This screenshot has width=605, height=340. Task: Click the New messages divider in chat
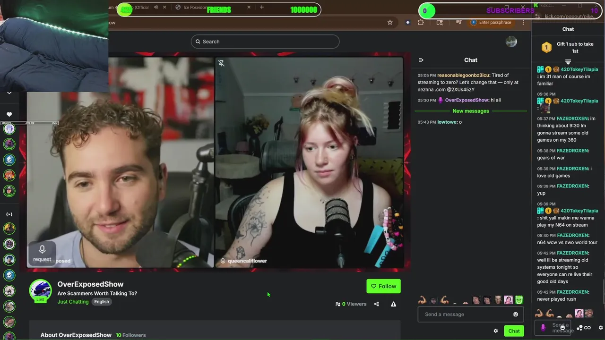click(471, 111)
